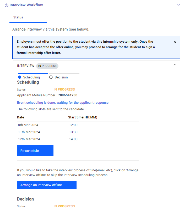
Task: Click the IN PROGRESS badge next to INTERVIEW
Action: [47, 66]
